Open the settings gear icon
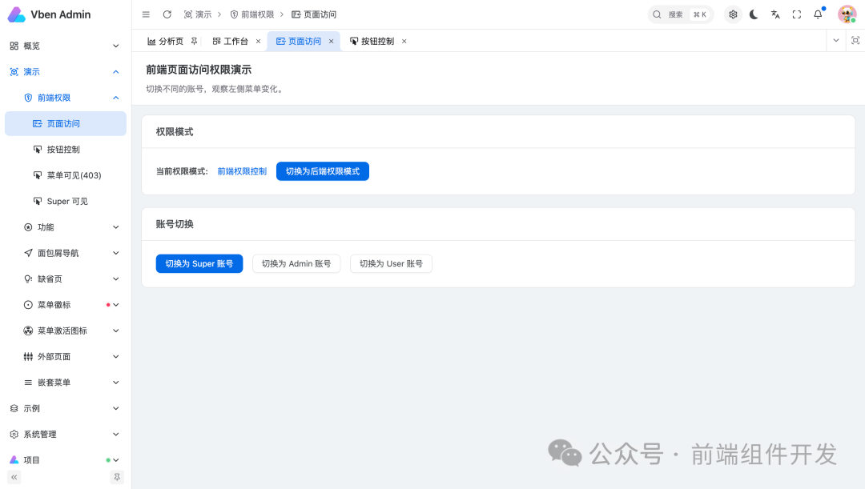This screenshot has width=865, height=489. (x=732, y=14)
